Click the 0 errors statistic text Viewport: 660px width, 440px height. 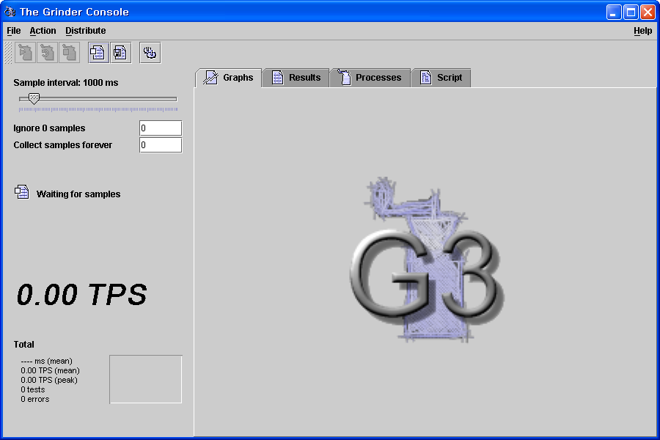[x=35, y=399]
